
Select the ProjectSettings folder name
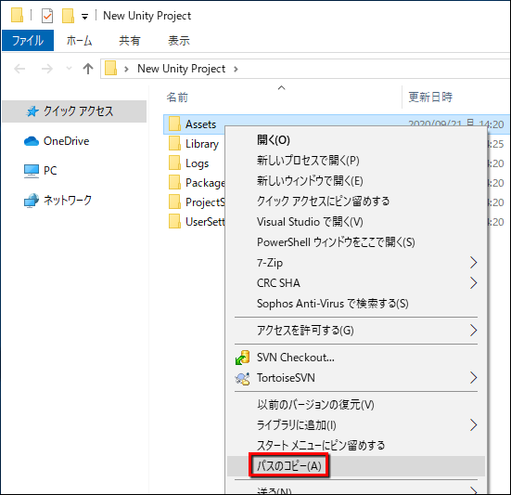pyautogui.click(x=205, y=202)
